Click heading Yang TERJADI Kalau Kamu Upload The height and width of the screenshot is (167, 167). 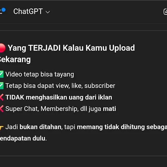coord(71,48)
